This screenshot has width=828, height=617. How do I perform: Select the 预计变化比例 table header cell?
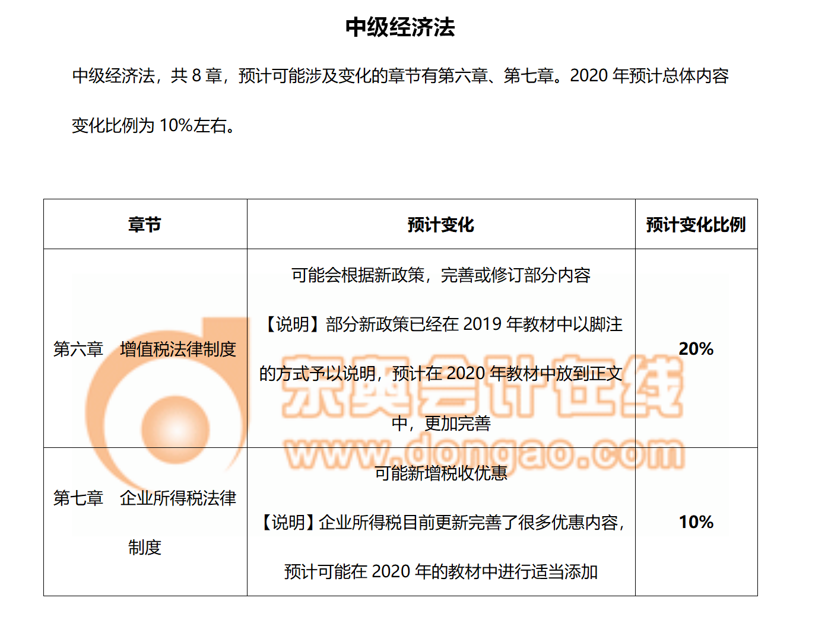(697, 224)
